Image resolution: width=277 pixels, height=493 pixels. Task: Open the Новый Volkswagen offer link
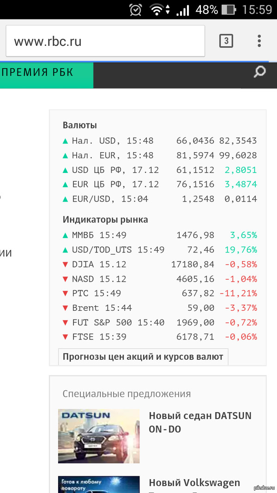coord(194,483)
